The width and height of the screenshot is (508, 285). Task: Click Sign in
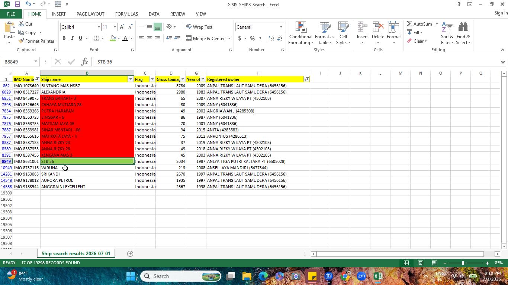click(501, 13)
